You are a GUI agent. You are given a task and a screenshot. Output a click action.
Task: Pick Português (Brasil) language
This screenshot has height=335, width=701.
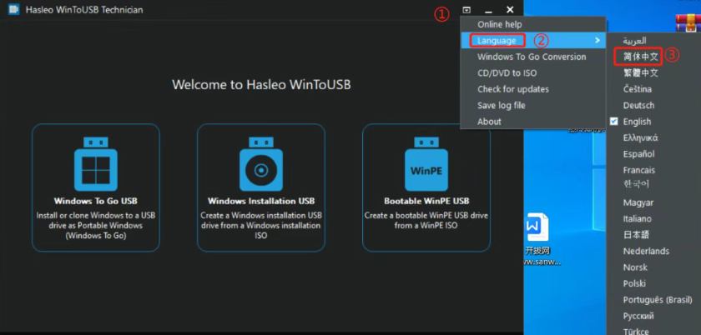[x=657, y=300]
